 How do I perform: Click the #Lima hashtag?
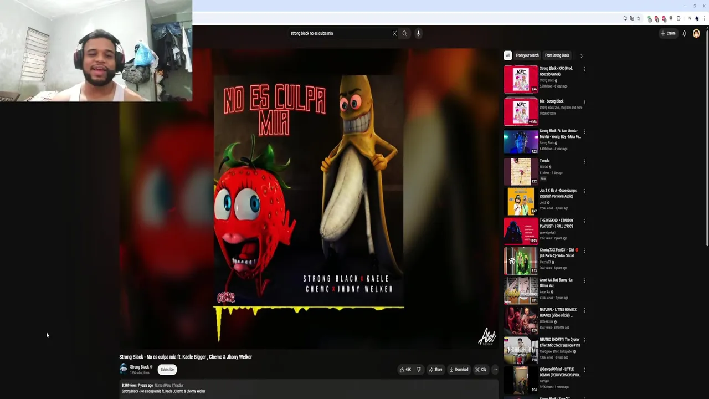point(158,385)
